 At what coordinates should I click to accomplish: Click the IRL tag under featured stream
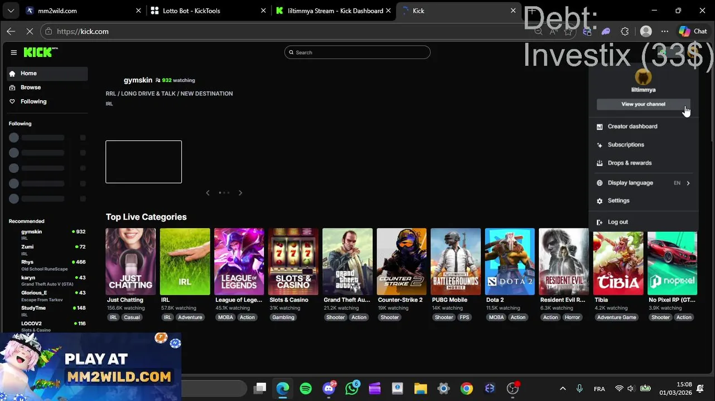point(109,104)
